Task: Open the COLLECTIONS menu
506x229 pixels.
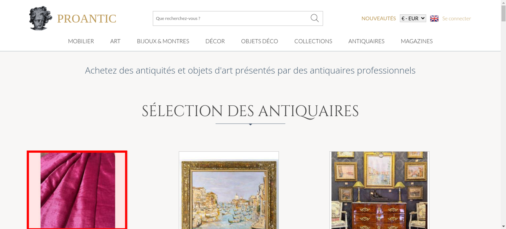Action: click(313, 41)
